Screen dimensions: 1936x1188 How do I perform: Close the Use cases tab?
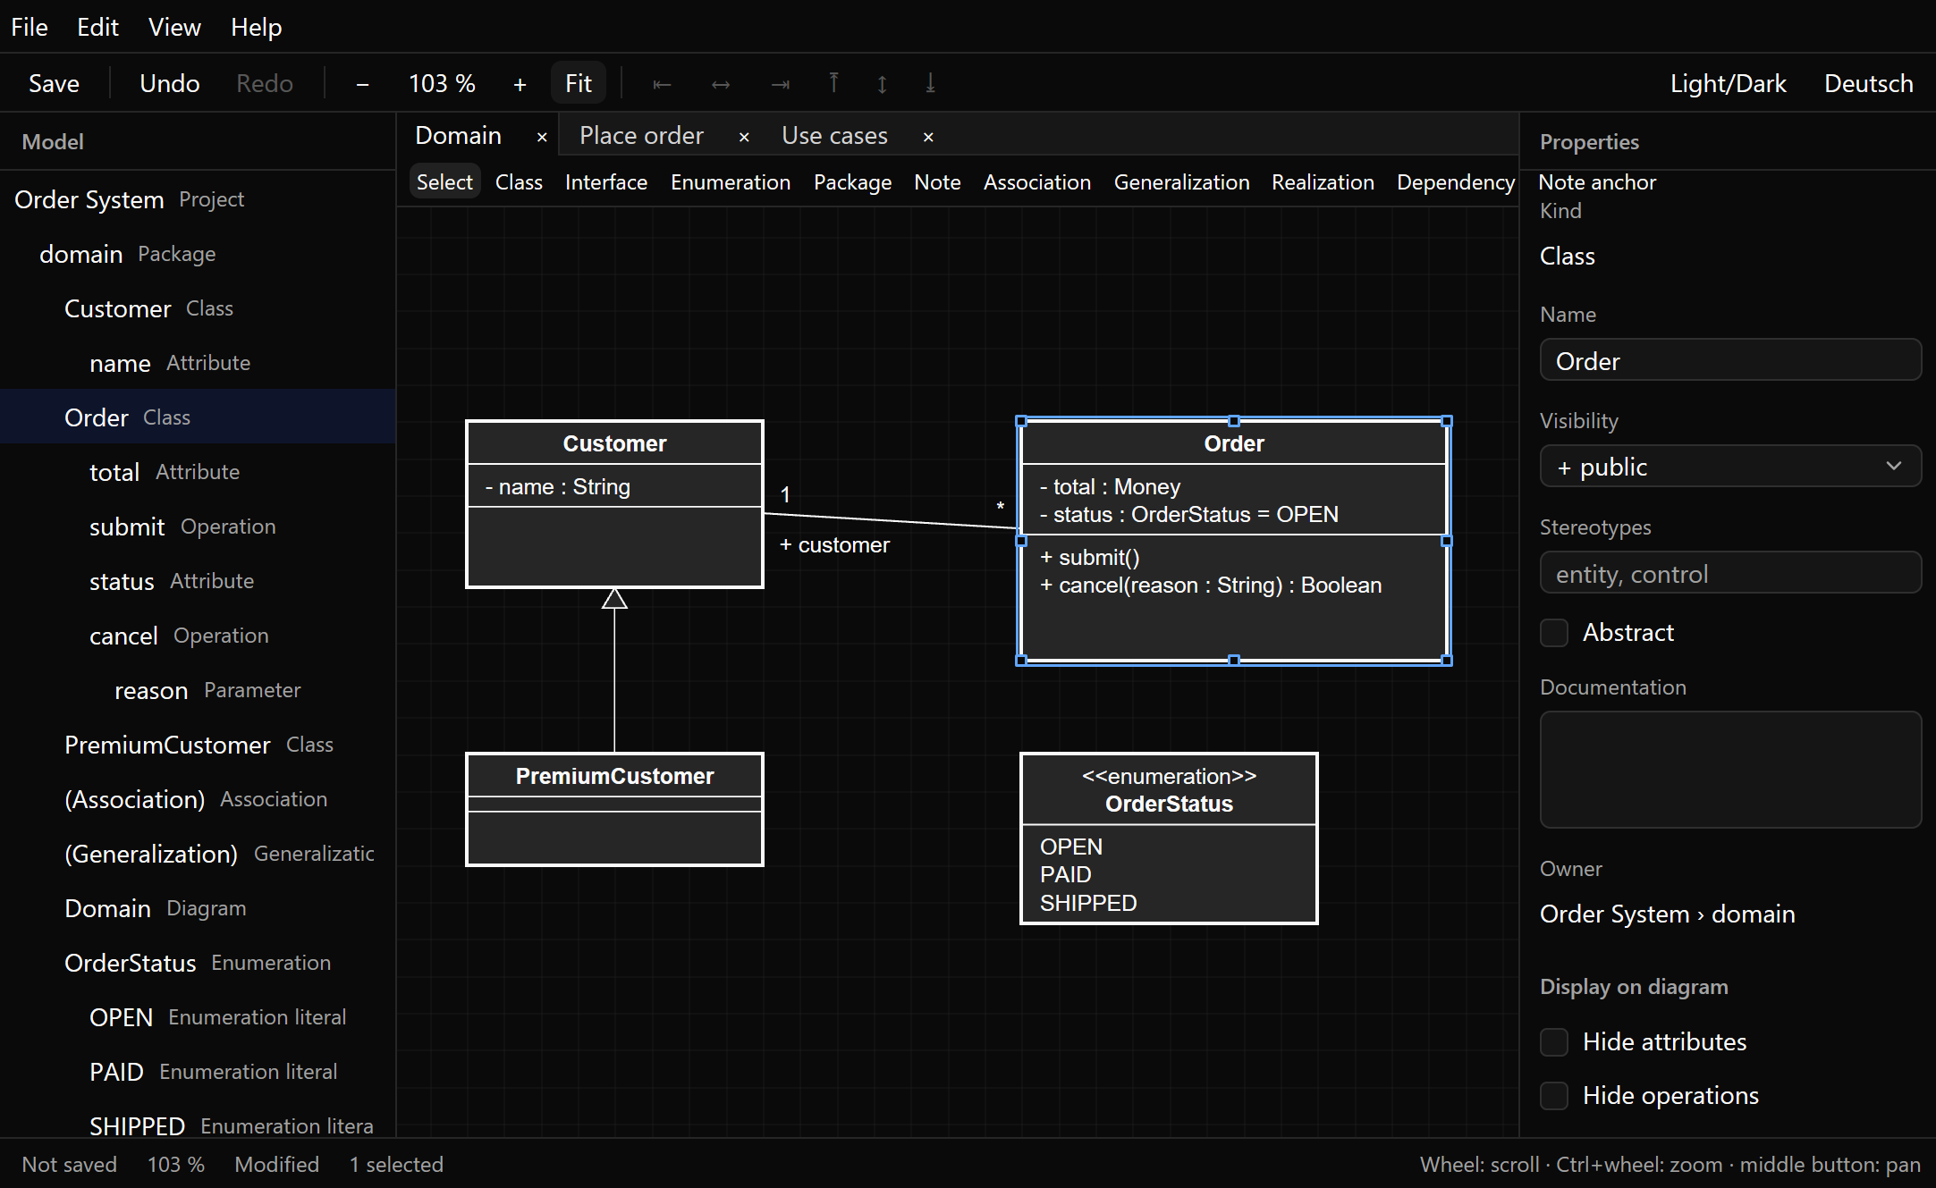pyautogui.click(x=928, y=137)
